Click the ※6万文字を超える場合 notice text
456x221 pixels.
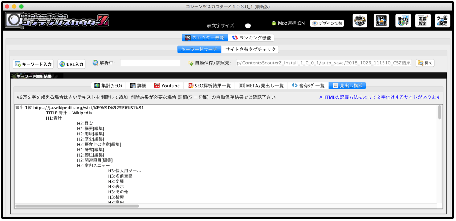click(146, 97)
